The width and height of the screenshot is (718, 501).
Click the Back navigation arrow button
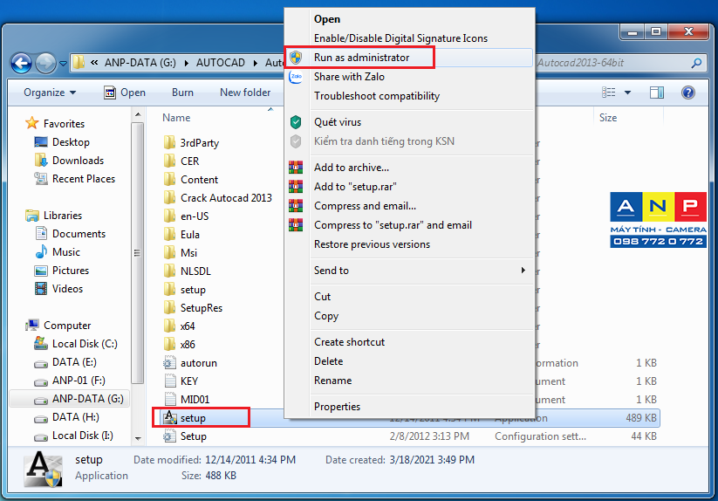pos(22,63)
